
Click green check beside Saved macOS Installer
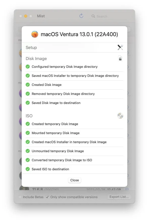(x=28, y=76)
